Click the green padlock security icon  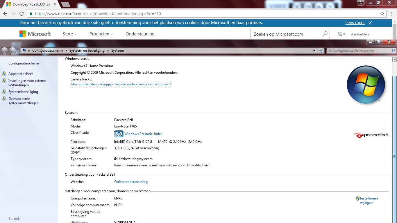31,14
